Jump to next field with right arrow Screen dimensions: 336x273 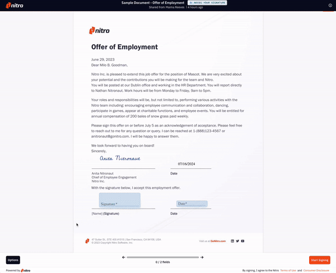point(202,257)
